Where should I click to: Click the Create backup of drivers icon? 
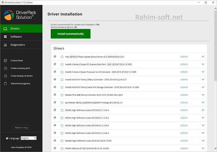coord(5,76)
